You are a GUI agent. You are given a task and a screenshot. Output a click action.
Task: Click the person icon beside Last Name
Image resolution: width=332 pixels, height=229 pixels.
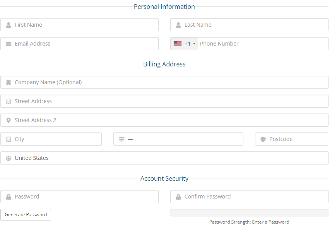point(178,25)
